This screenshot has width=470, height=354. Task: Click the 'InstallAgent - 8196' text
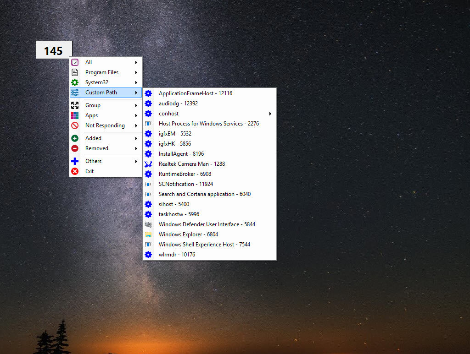point(181,154)
